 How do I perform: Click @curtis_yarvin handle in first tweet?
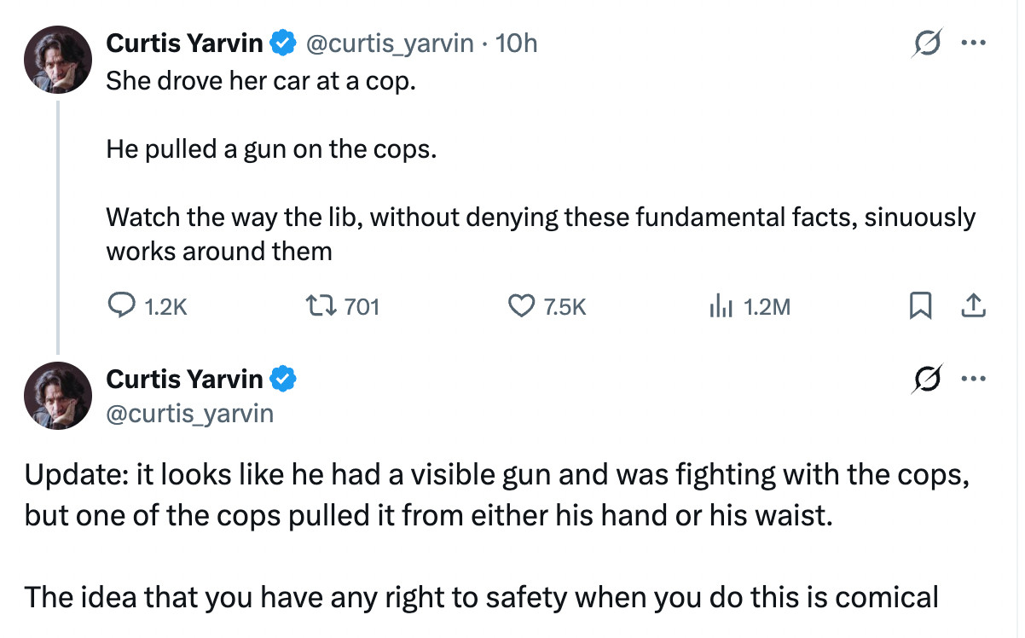pyautogui.click(x=389, y=43)
